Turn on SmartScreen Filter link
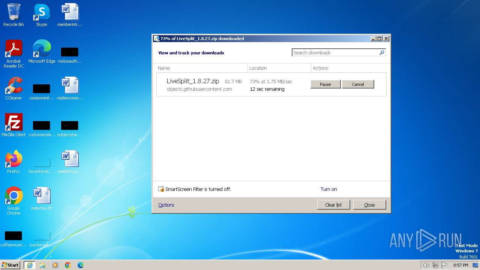 (328, 189)
